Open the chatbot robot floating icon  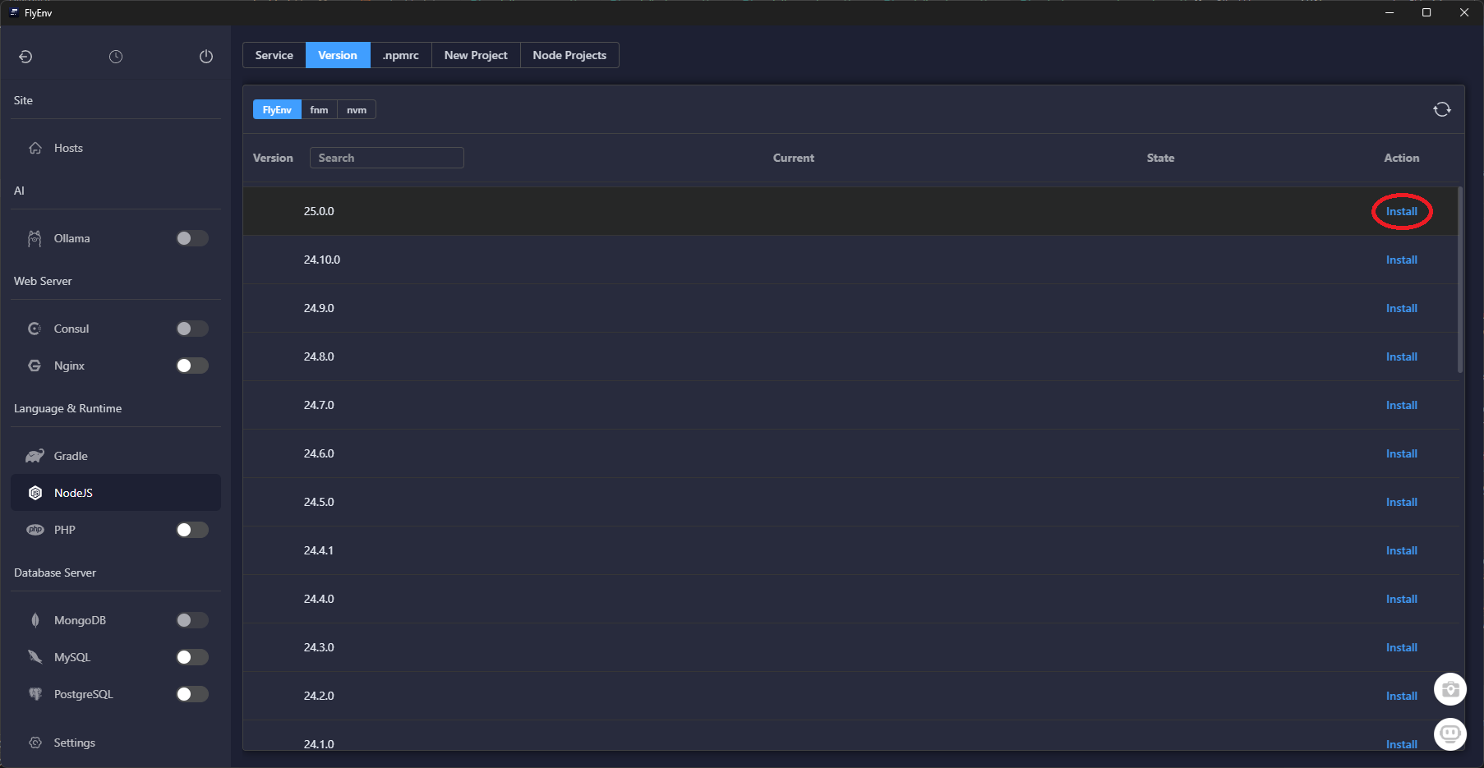click(x=1449, y=733)
